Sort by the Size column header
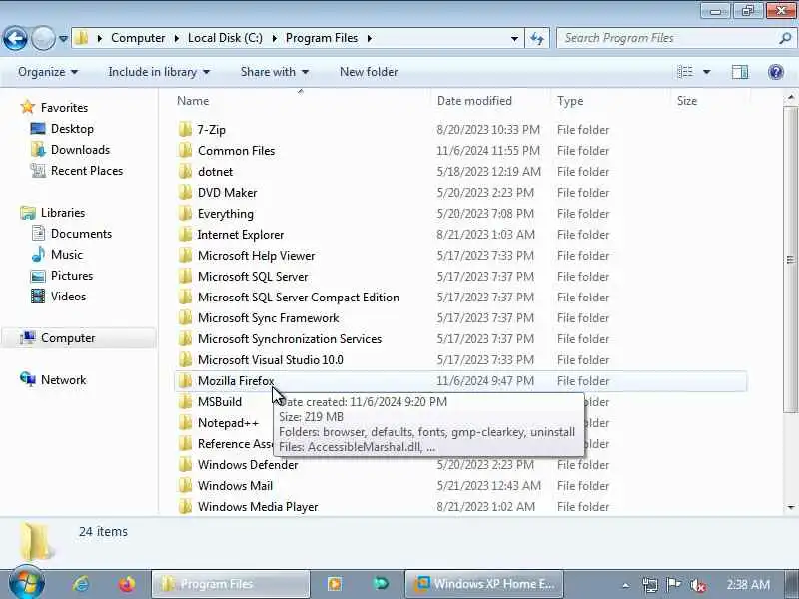The height and width of the screenshot is (599, 799). pos(686,101)
